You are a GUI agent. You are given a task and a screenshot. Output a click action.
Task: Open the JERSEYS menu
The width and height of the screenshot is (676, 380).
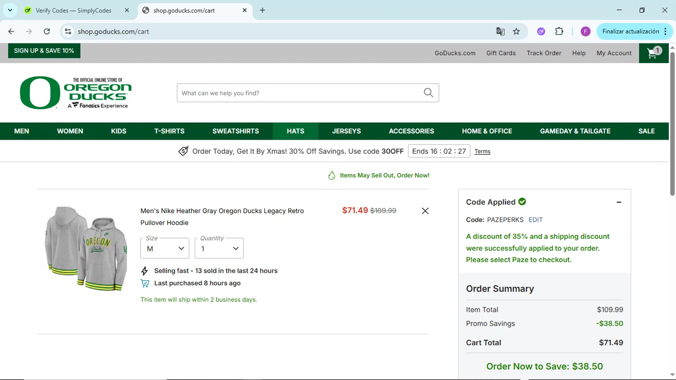[347, 131]
